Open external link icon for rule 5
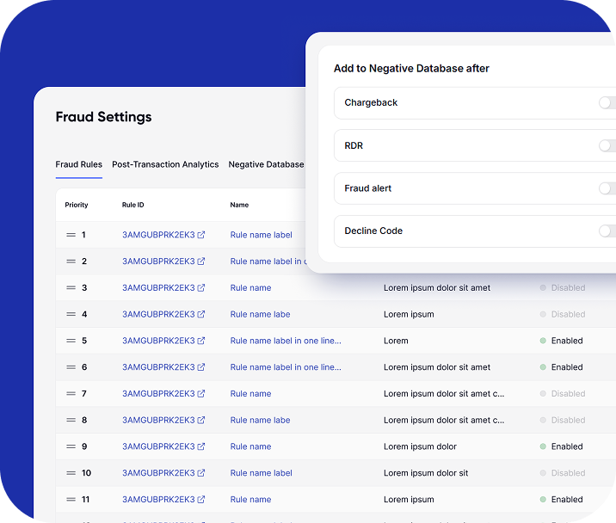Viewport: 616px width, 523px height. tap(201, 341)
